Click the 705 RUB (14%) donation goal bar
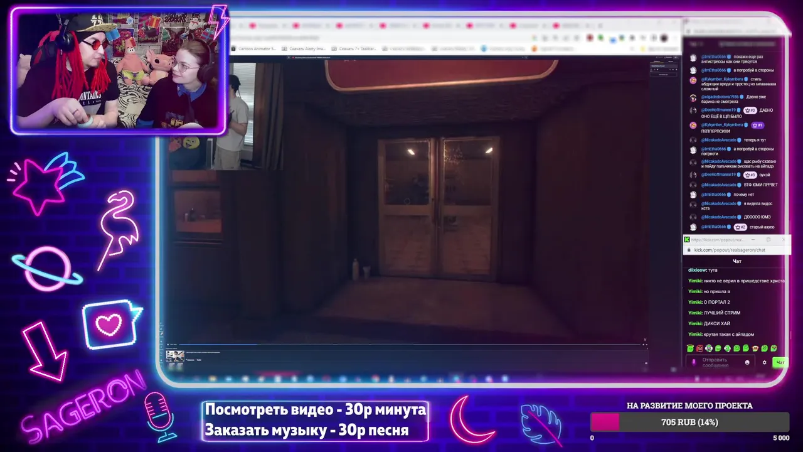This screenshot has width=803, height=452. [x=689, y=422]
